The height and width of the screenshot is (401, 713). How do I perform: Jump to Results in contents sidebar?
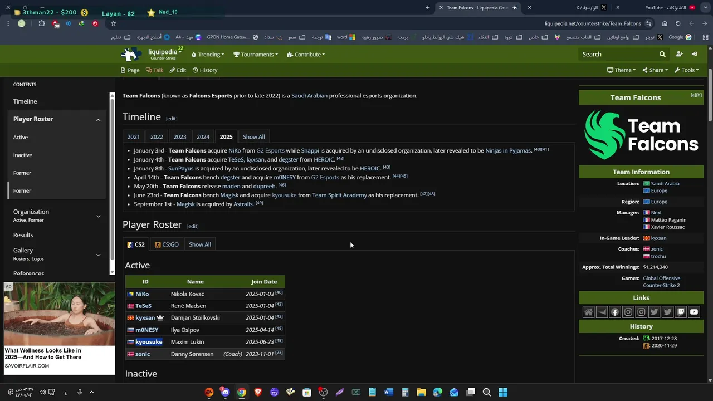[23, 235]
